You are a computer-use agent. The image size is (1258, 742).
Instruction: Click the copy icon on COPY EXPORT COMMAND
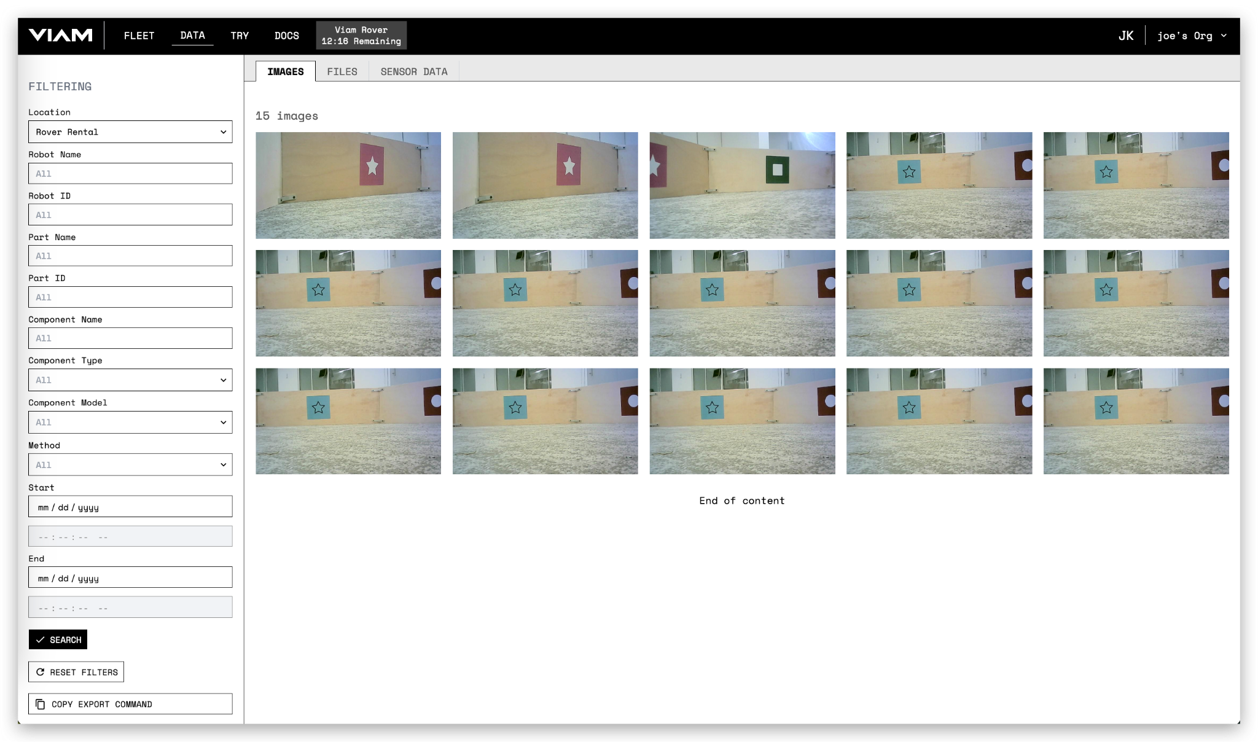tap(41, 704)
